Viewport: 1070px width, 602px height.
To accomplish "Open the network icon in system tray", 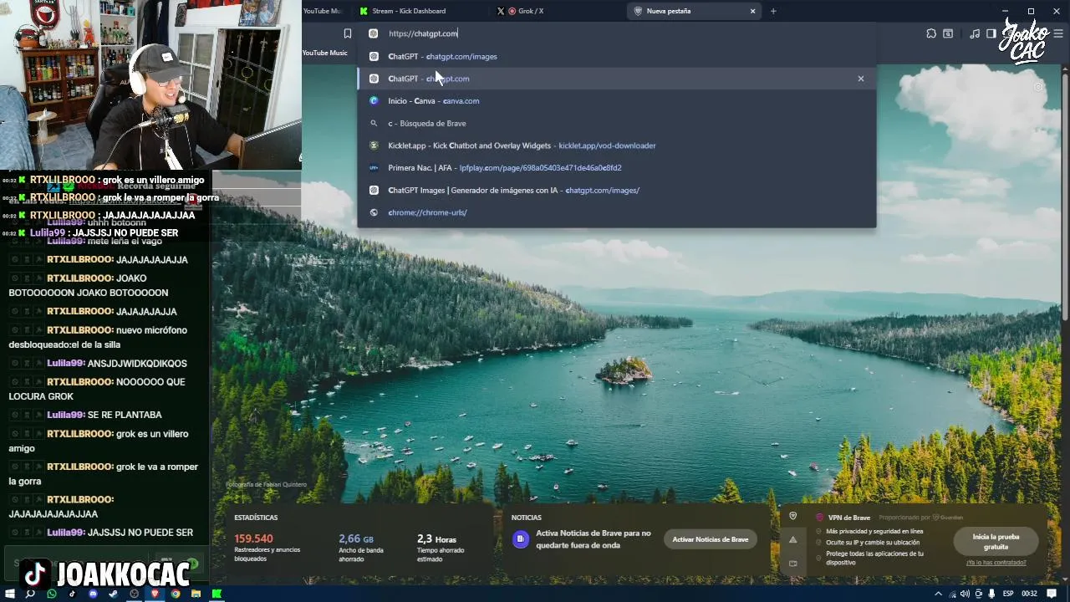I will pyautogui.click(x=952, y=594).
